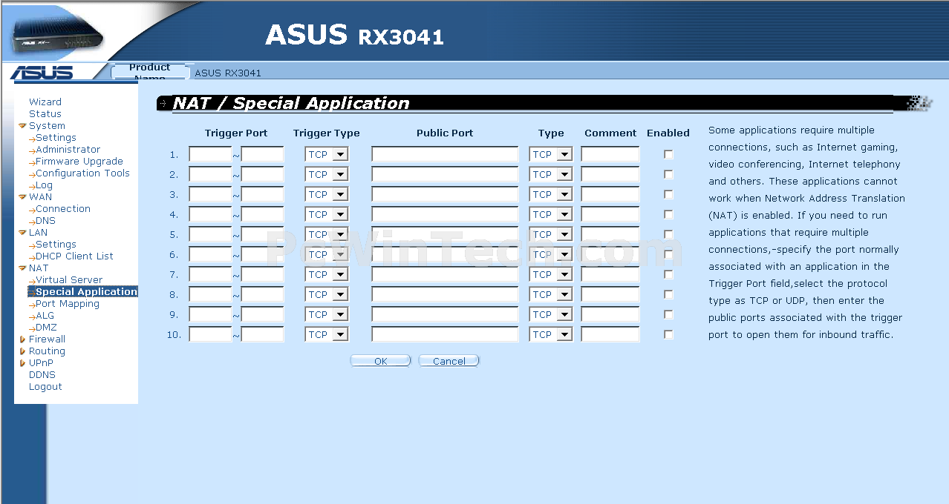Open public Type dropdown for row 9
Image resolution: width=949 pixels, height=504 pixels.
coord(551,315)
